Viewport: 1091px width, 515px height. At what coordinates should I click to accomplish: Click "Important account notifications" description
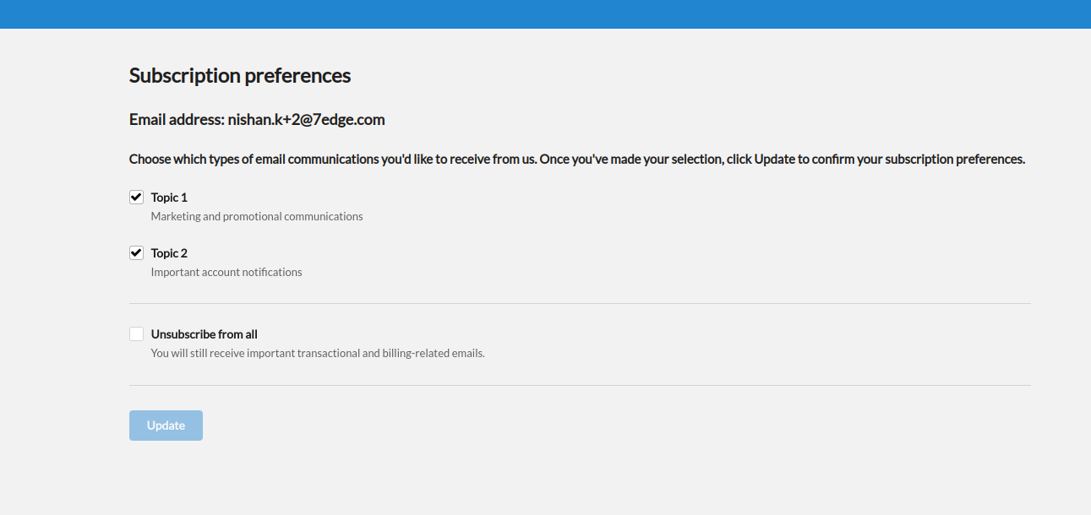(x=226, y=272)
